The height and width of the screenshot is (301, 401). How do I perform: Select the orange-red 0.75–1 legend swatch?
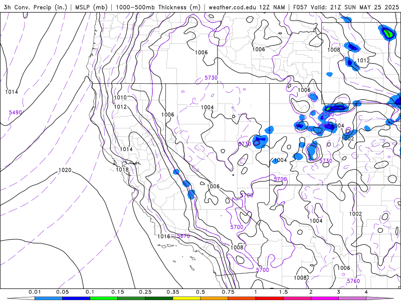(242, 298)
